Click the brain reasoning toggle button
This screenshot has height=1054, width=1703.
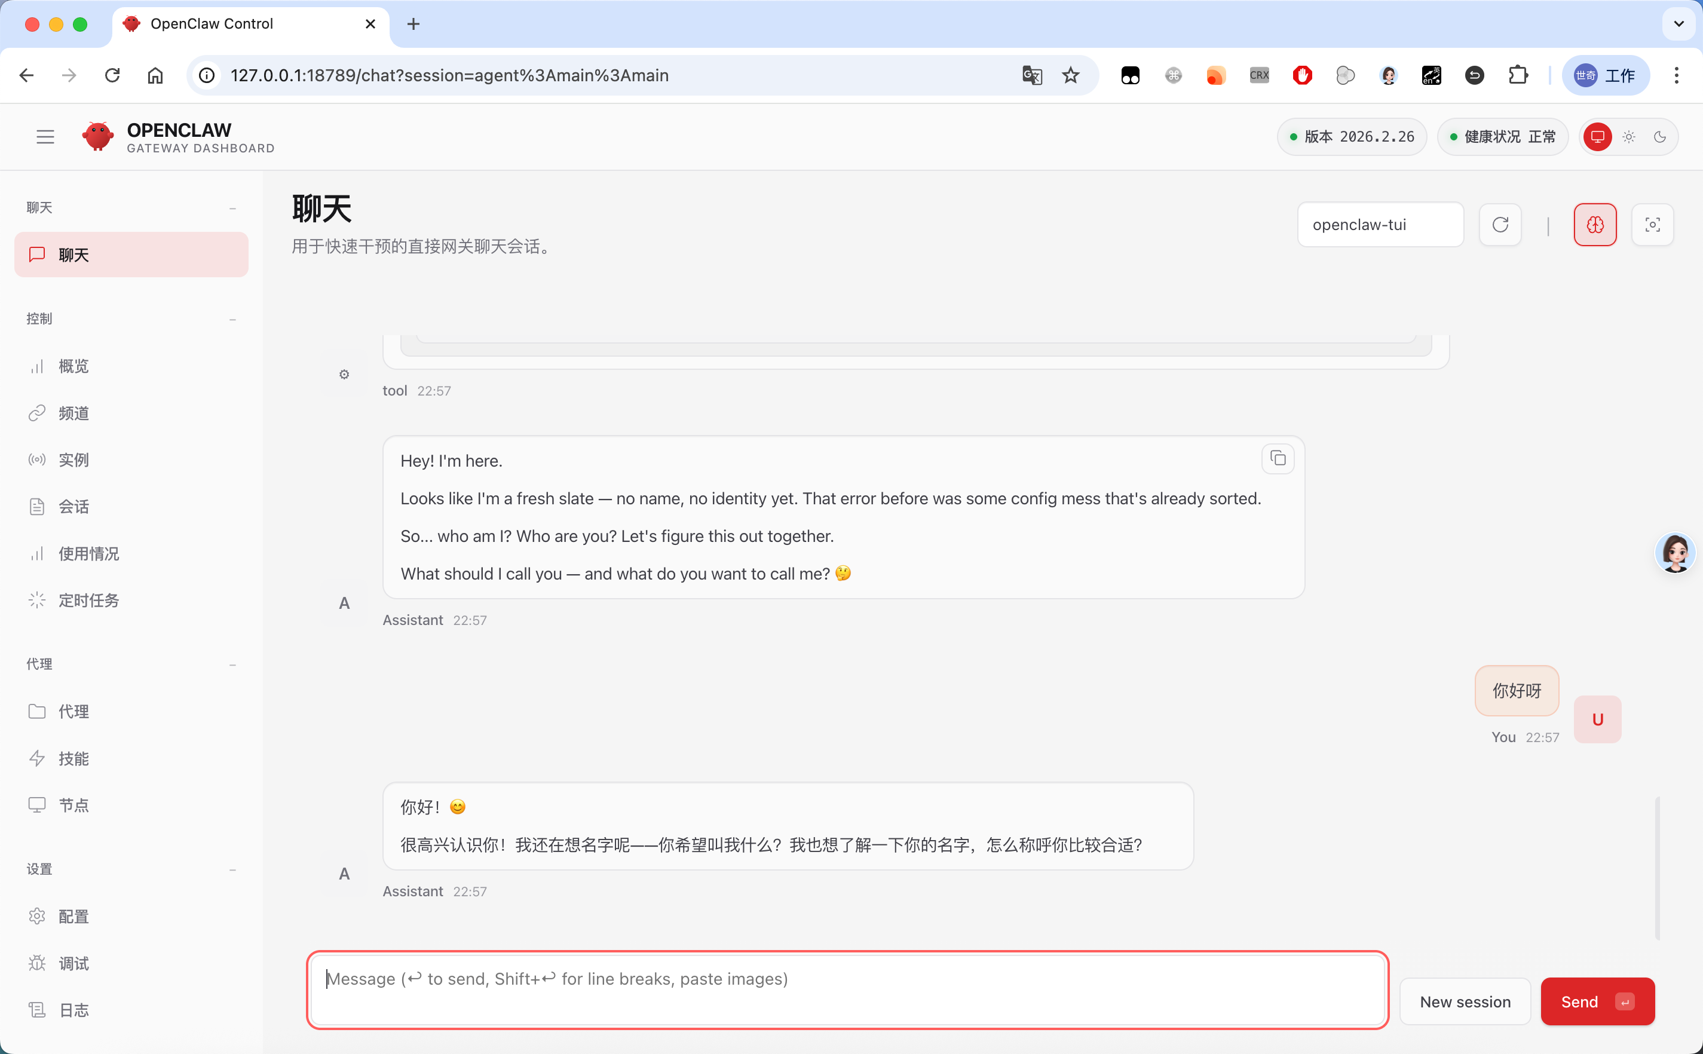(x=1595, y=225)
